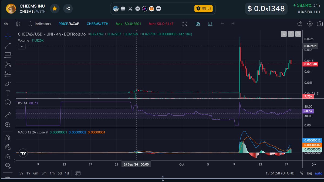
Task: Switch chart to PRICE view
Action: coord(63,24)
